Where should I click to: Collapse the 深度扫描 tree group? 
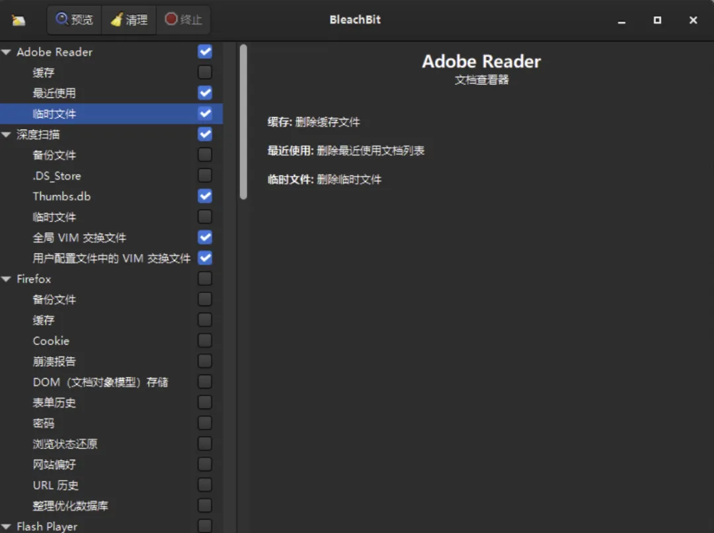coord(7,134)
